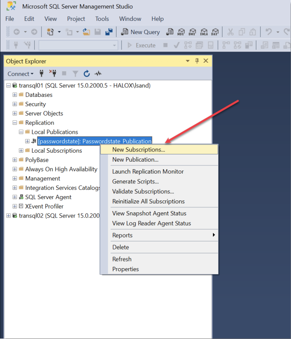Viewport: 291px width, 339px height.
Task: Select the SQL Server Agent tree node
Action: point(48,197)
